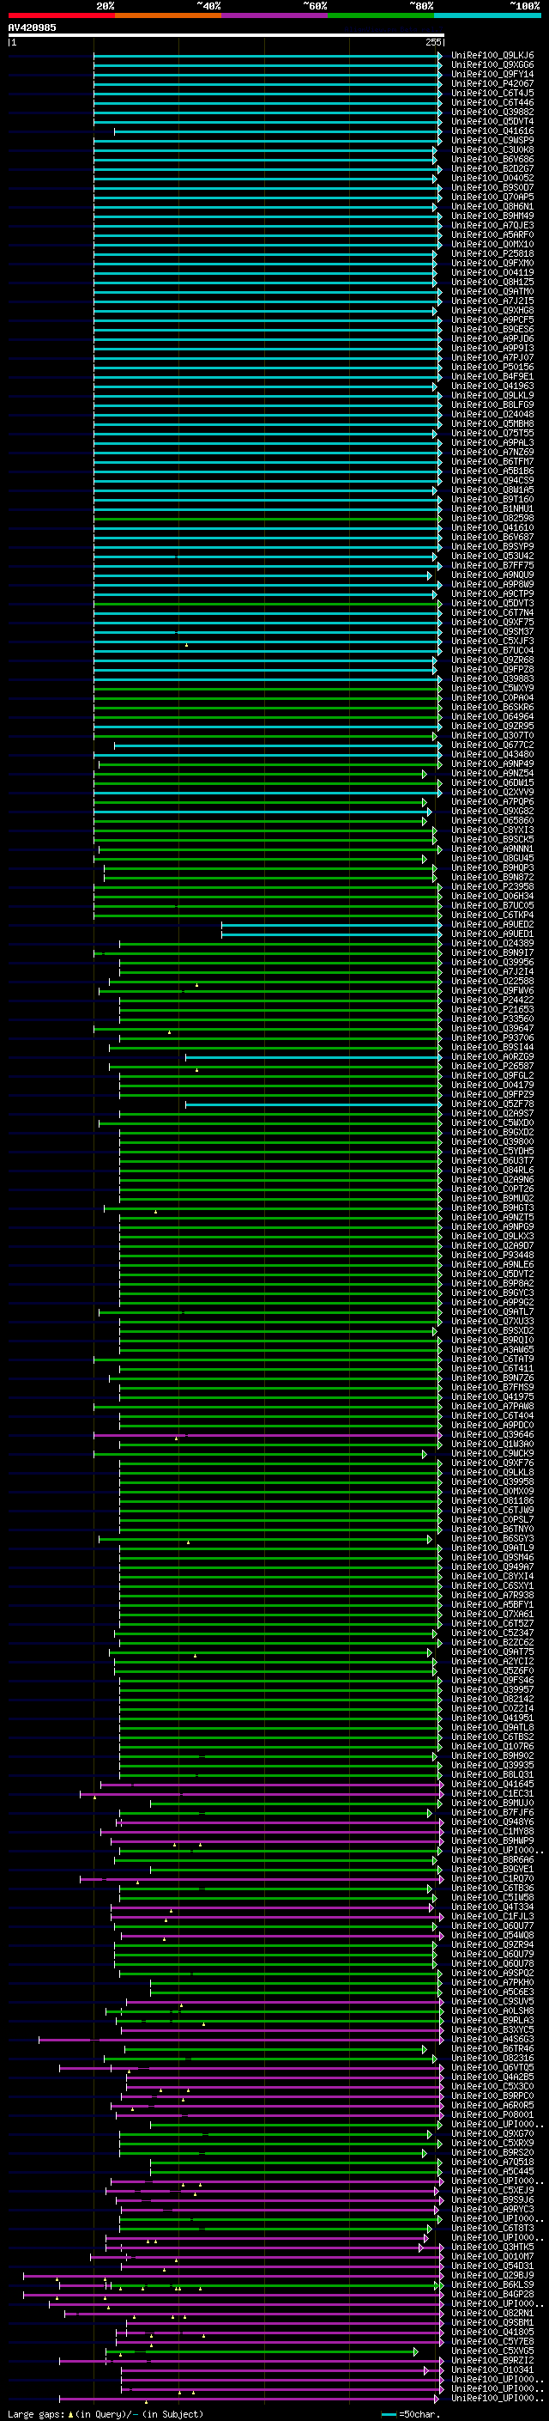The height and width of the screenshot is (2421, 549).
Task: Select hit label UniRef100_C1EC31
Action: [492, 1793]
